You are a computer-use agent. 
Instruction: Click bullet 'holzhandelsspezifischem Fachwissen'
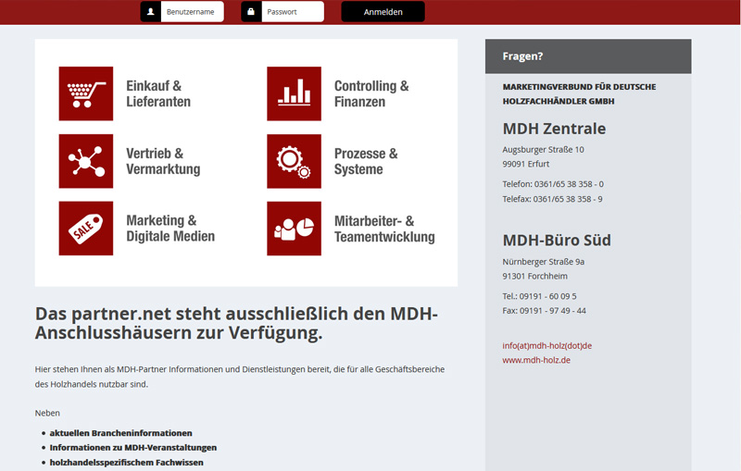pos(126,463)
